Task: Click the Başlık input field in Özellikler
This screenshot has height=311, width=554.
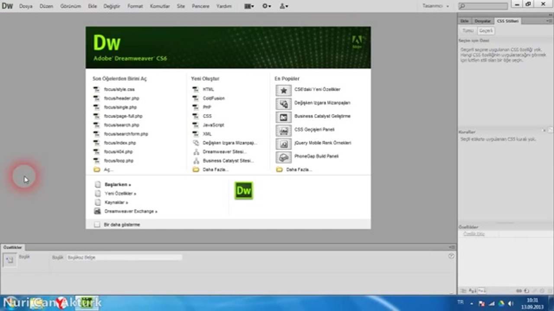Action: click(x=124, y=257)
